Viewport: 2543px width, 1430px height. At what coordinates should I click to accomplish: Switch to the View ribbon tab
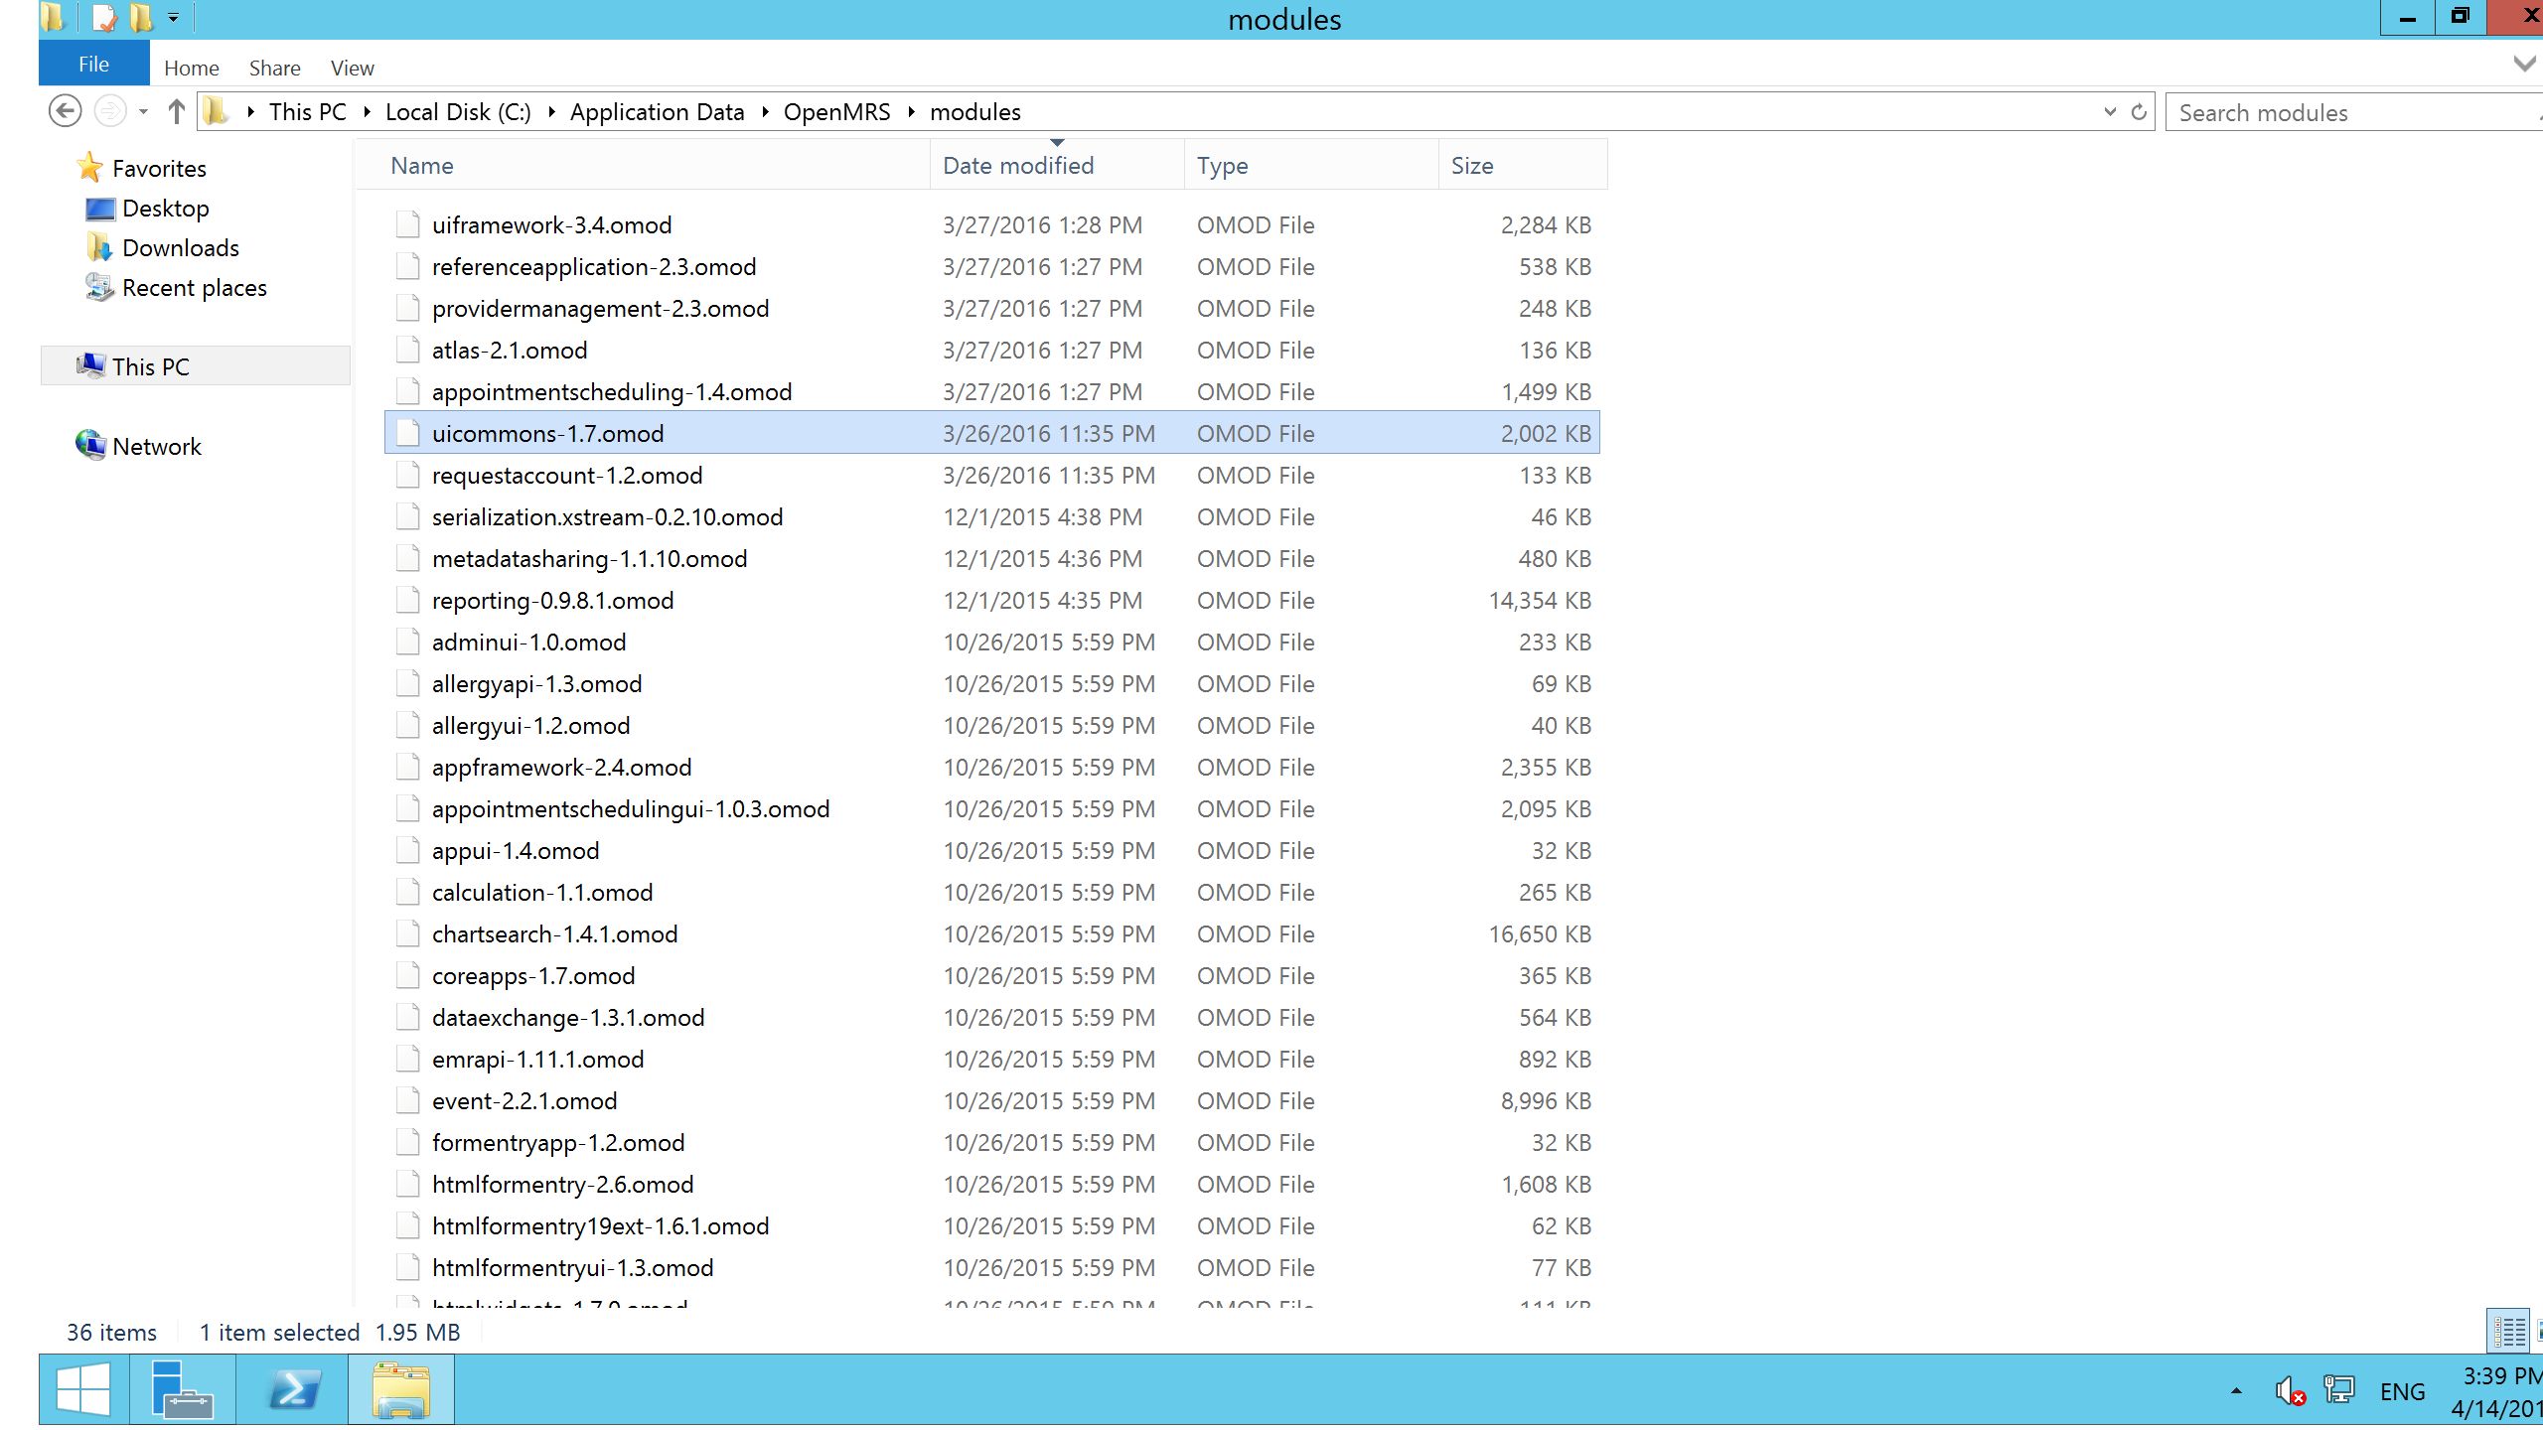point(352,68)
